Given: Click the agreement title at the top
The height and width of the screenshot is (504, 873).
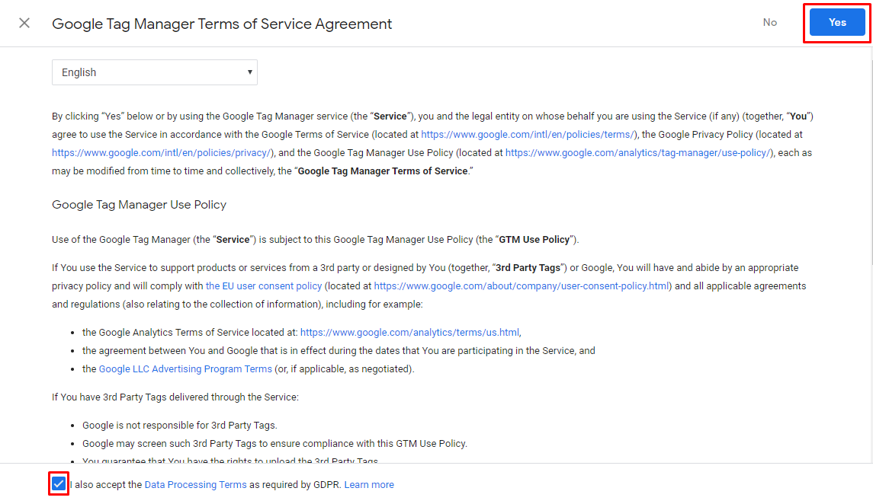Looking at the screenshot, I should 221,24.
